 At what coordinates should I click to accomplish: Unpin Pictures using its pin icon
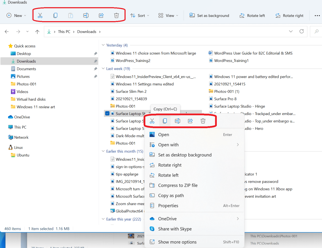95,76
